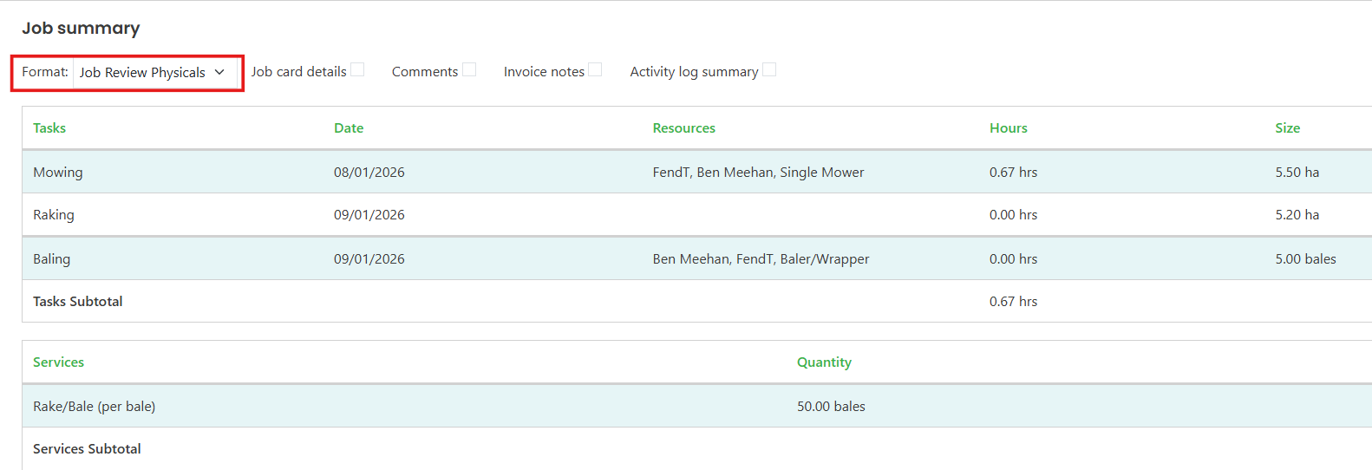Image resolution: width=1372 pixels, height=470 pixels.
Task: Click the Size column header
Action: (x=1288, y=128)
